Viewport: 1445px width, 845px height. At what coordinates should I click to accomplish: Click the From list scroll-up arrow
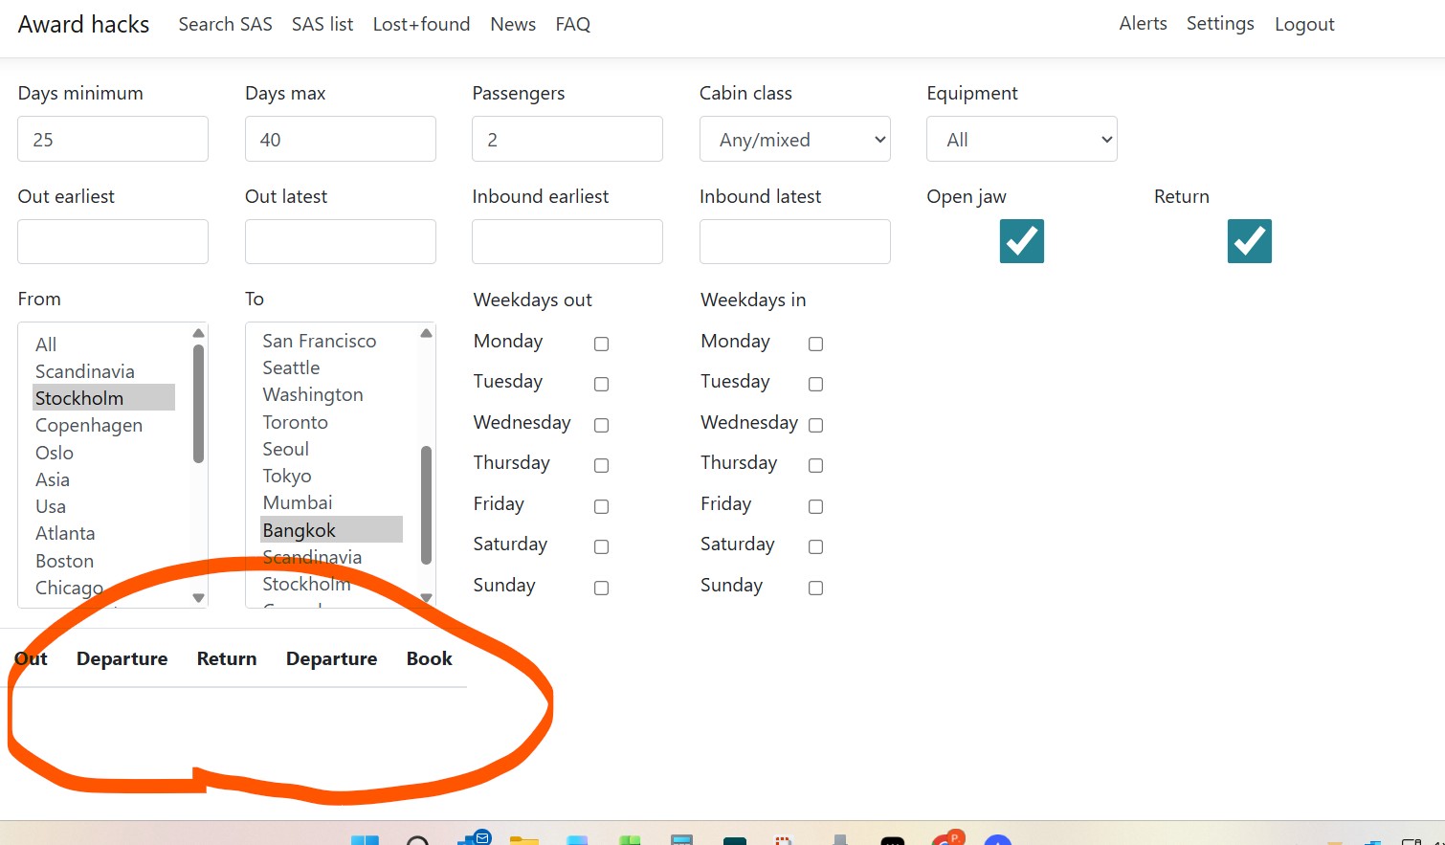pyautogui.click(x=198, y=333)
